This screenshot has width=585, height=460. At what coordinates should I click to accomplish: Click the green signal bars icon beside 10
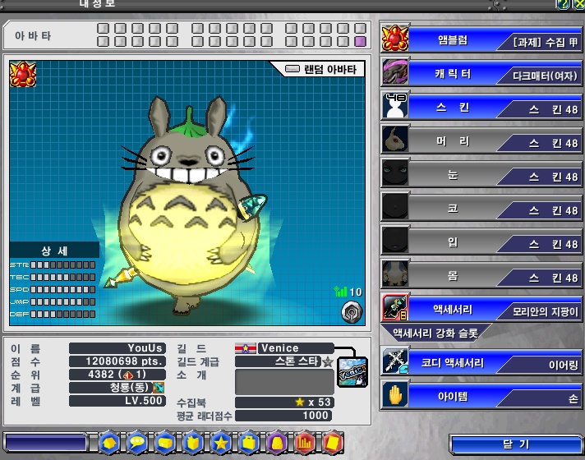point(340,292)
